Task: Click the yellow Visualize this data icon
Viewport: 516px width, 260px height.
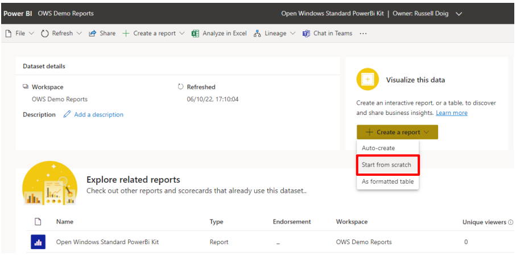Action: (368, 79)
